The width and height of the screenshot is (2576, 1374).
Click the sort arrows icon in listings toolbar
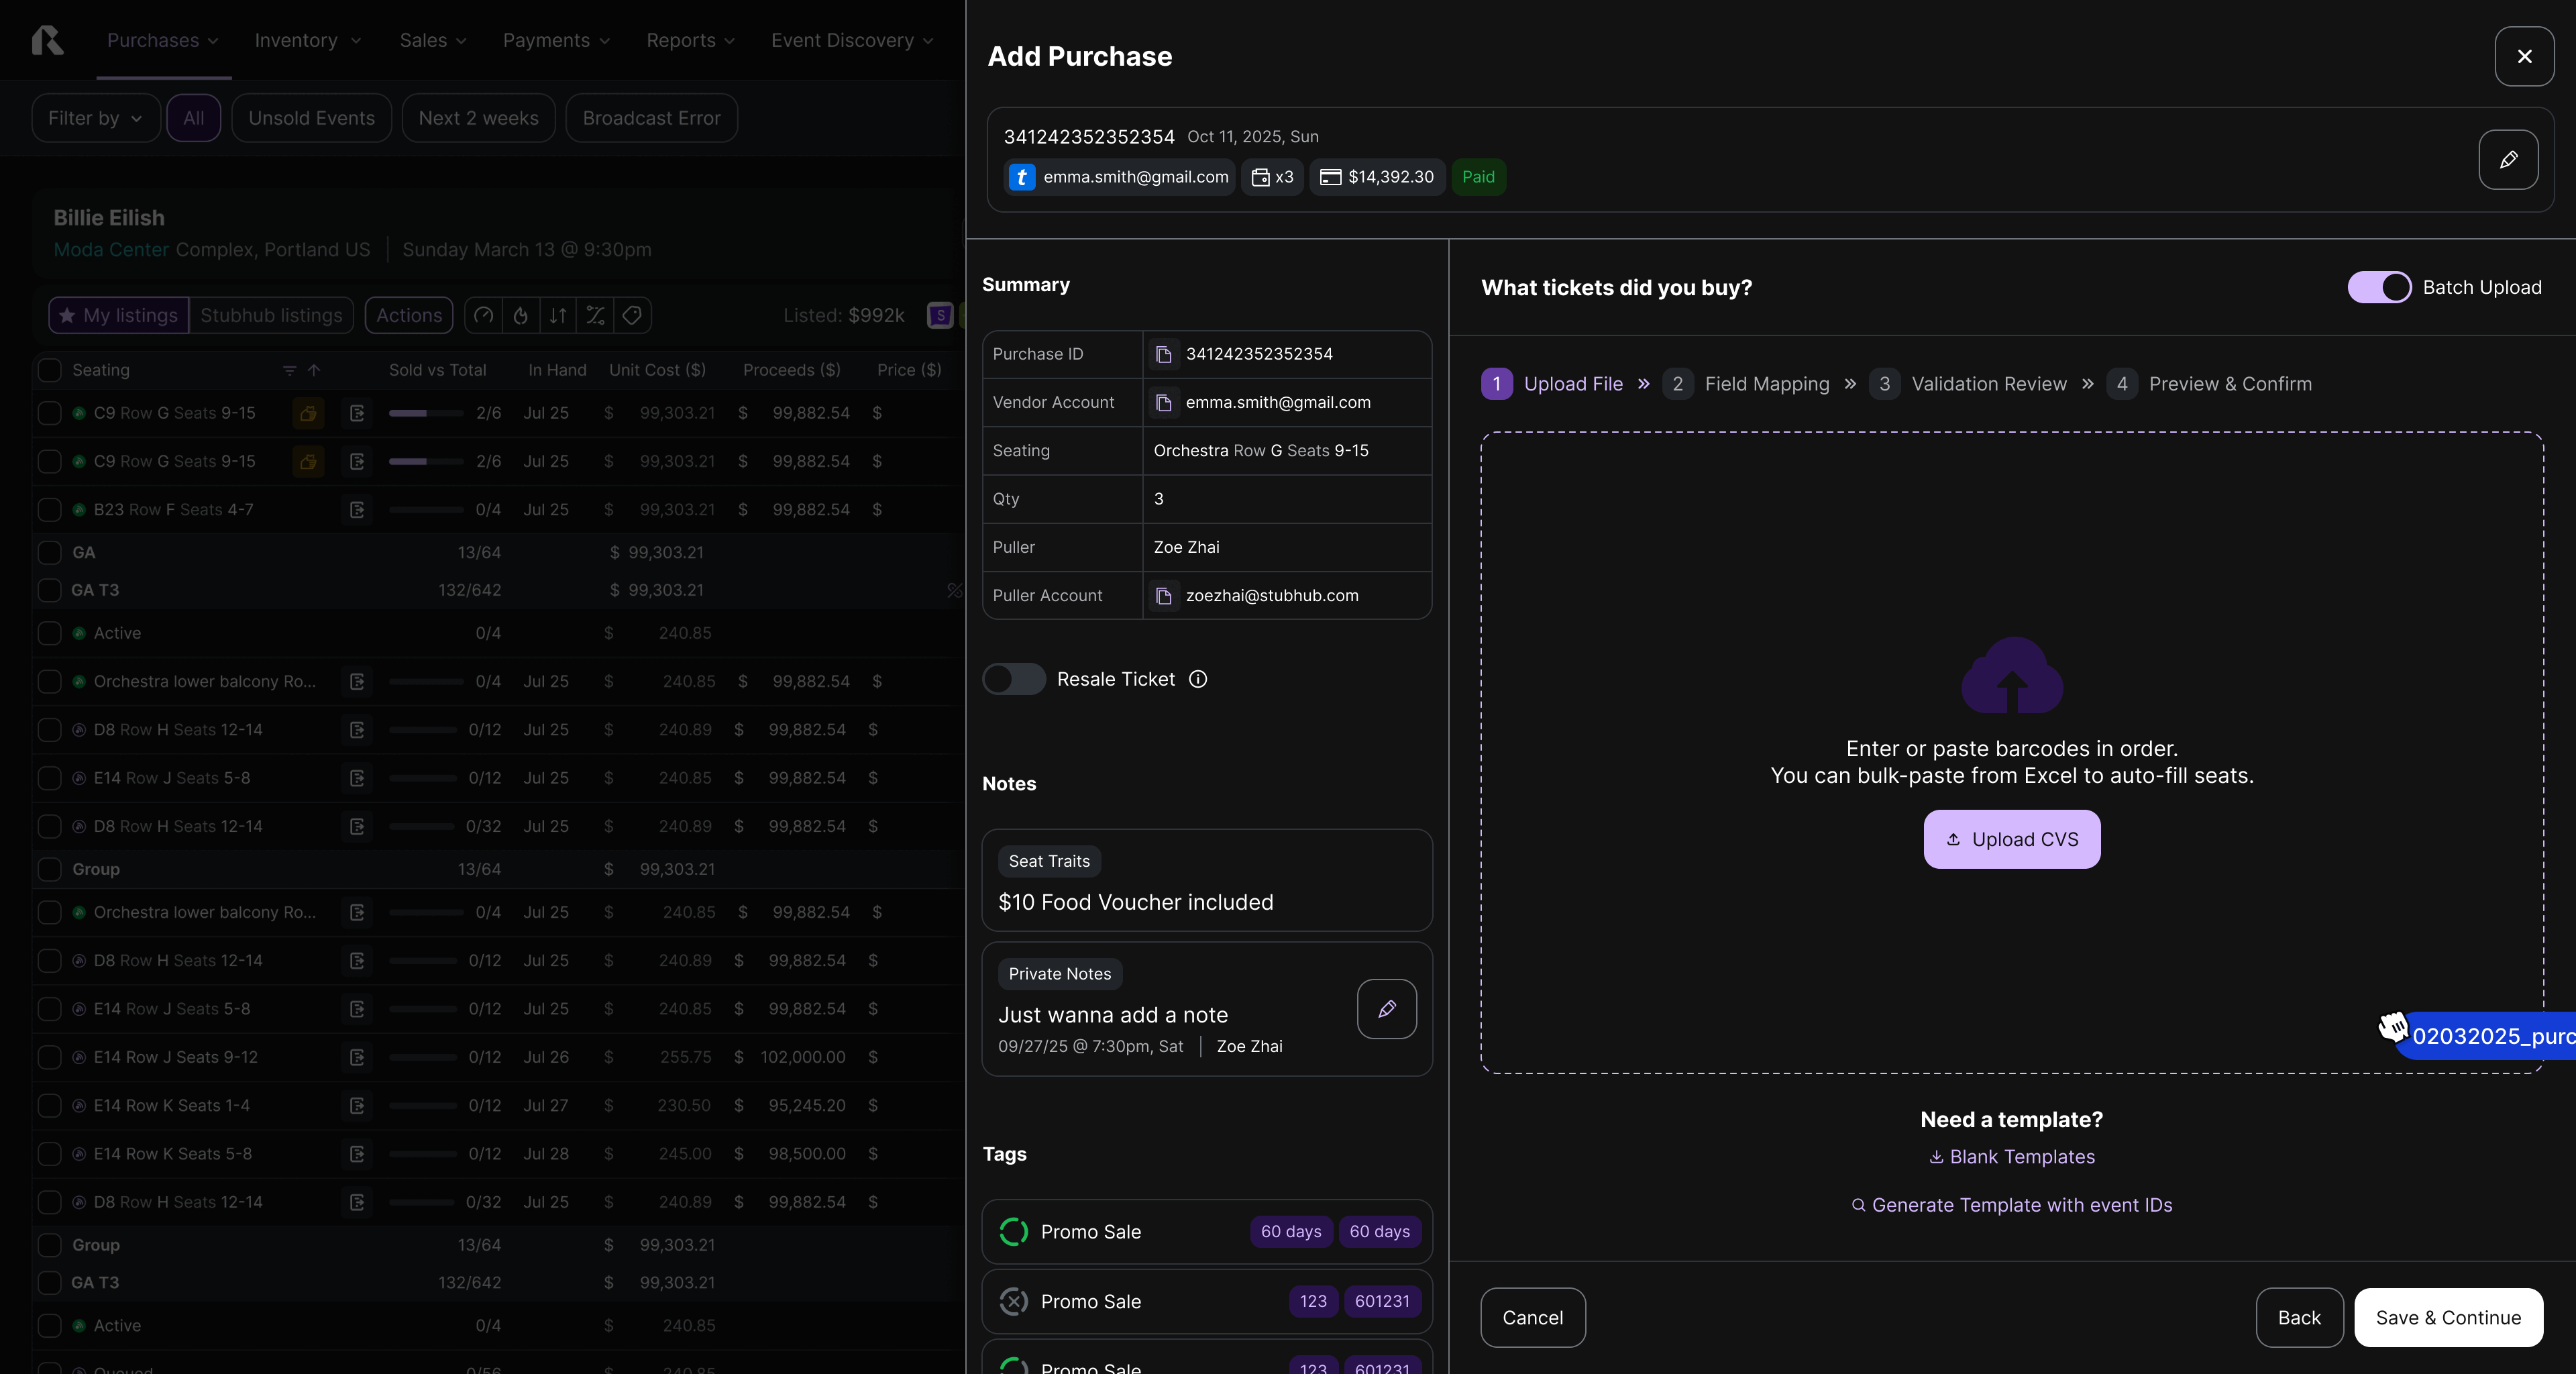[558, 316]
